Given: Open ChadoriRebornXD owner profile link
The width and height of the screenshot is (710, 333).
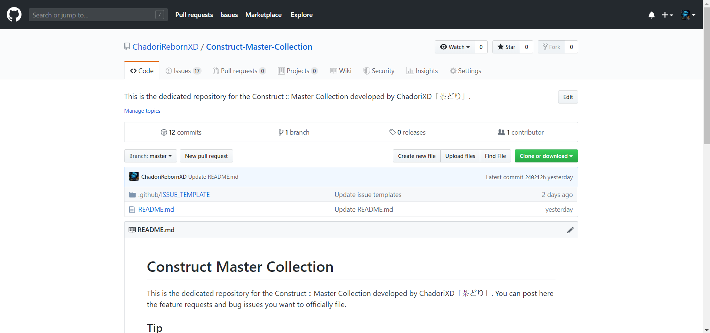Looking at the screenshot, I should pos(166,47).
